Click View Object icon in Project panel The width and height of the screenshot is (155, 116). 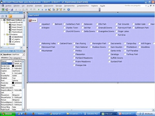6,16
